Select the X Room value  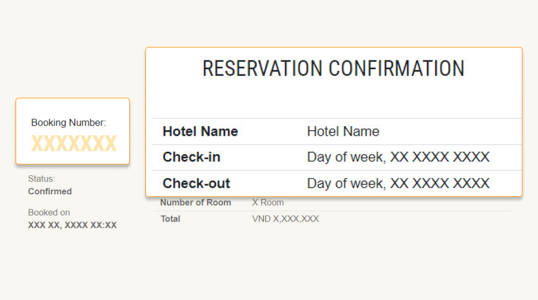(x=268, y=203)
